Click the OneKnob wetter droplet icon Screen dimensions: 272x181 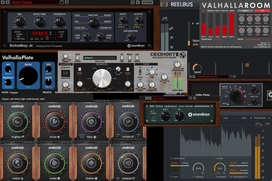pos(17,163)
